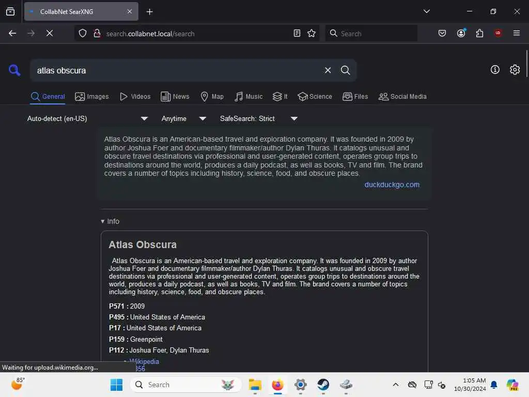The height and width of the screenshot is (397, 529).
Task: Open the Social Media category tab
Action: click(x=402, y=97)
